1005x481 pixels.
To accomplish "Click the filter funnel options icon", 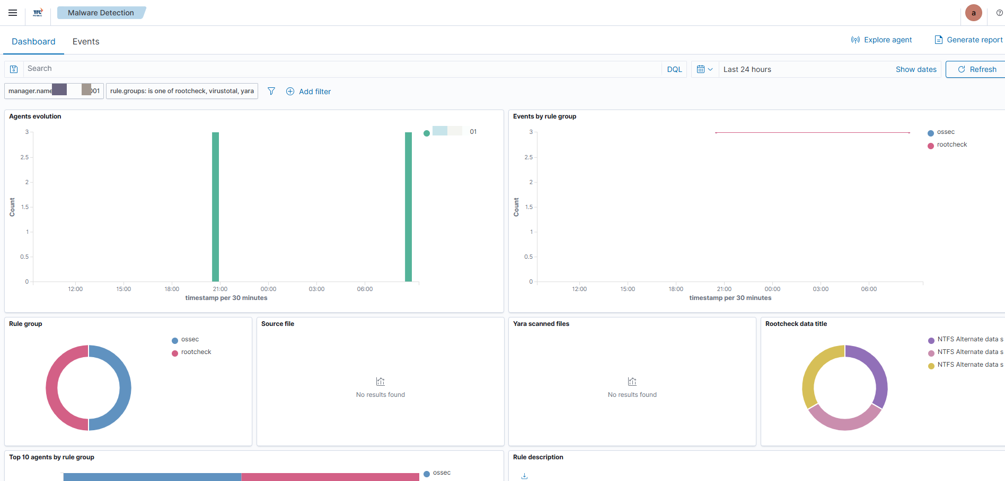I will [x=271, y=91].
